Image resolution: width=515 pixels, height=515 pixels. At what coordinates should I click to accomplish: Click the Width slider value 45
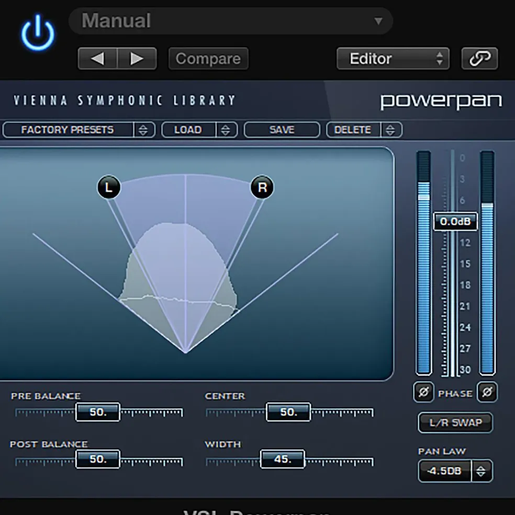click(283, 459)
